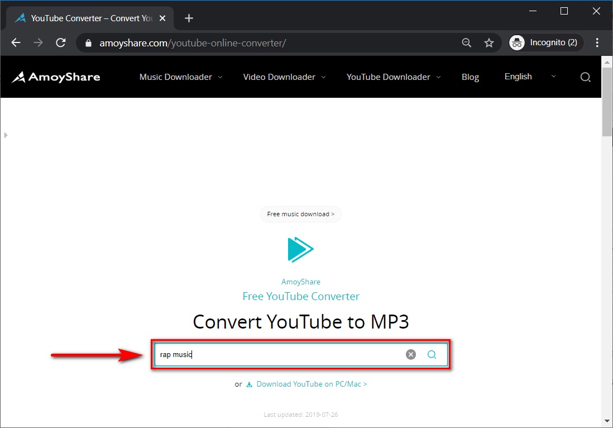Minimize the browser window
Image resolution: width=613 pixels, height=428 pixels.
click(x=533, y=11)
